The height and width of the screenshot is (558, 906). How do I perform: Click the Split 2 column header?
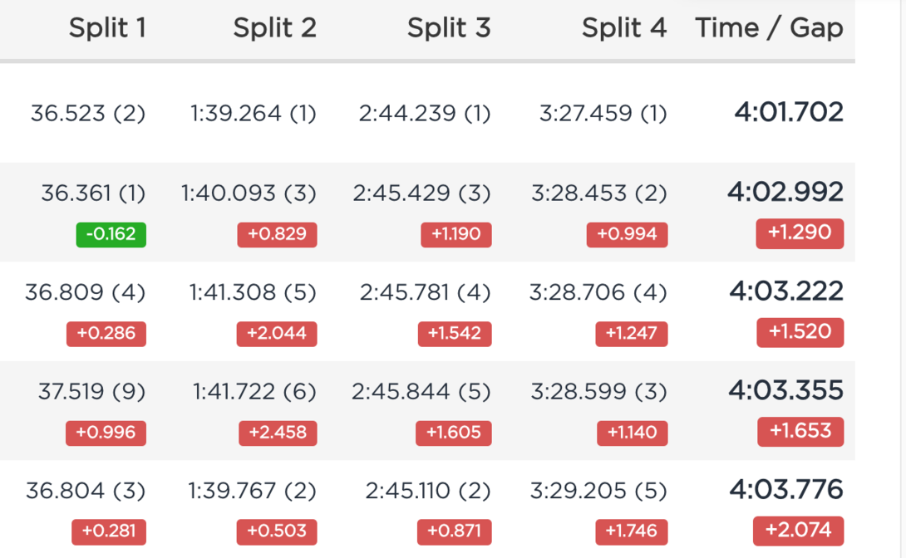tap(274, 27)
